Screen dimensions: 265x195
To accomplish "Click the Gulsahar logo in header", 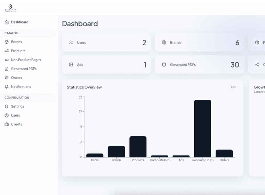I will click(x=10, y=8).
